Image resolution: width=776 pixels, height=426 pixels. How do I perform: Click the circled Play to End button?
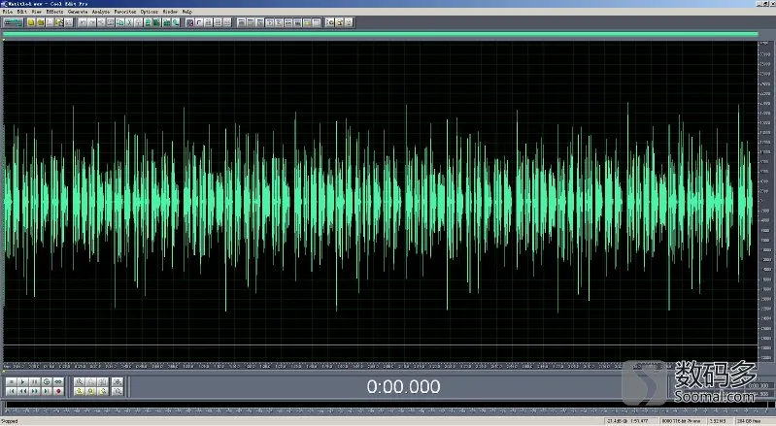47,382
